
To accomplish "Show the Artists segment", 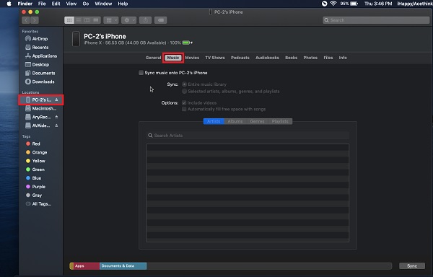I will click(x=214, y=121).
